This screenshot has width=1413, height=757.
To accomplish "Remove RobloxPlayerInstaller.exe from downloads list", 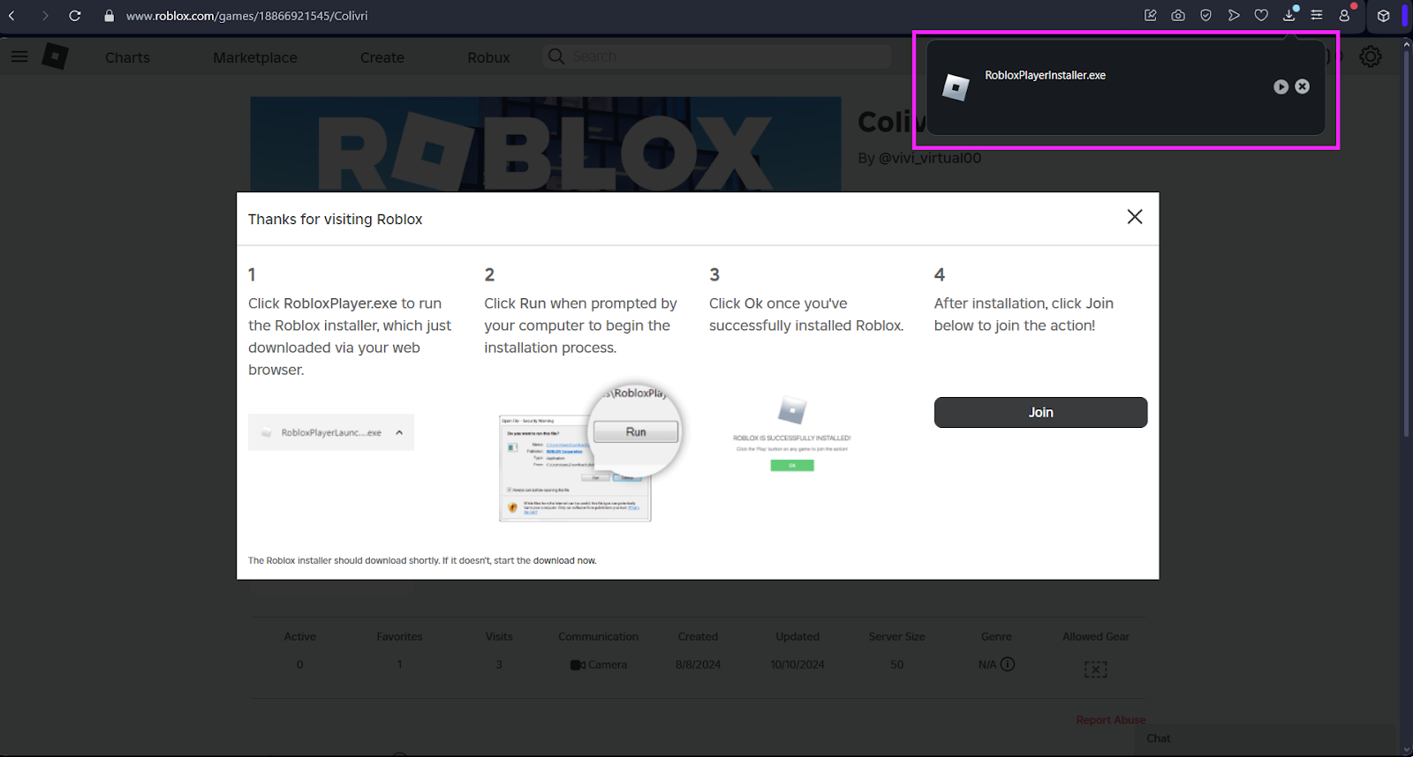I will [1302, 86].
